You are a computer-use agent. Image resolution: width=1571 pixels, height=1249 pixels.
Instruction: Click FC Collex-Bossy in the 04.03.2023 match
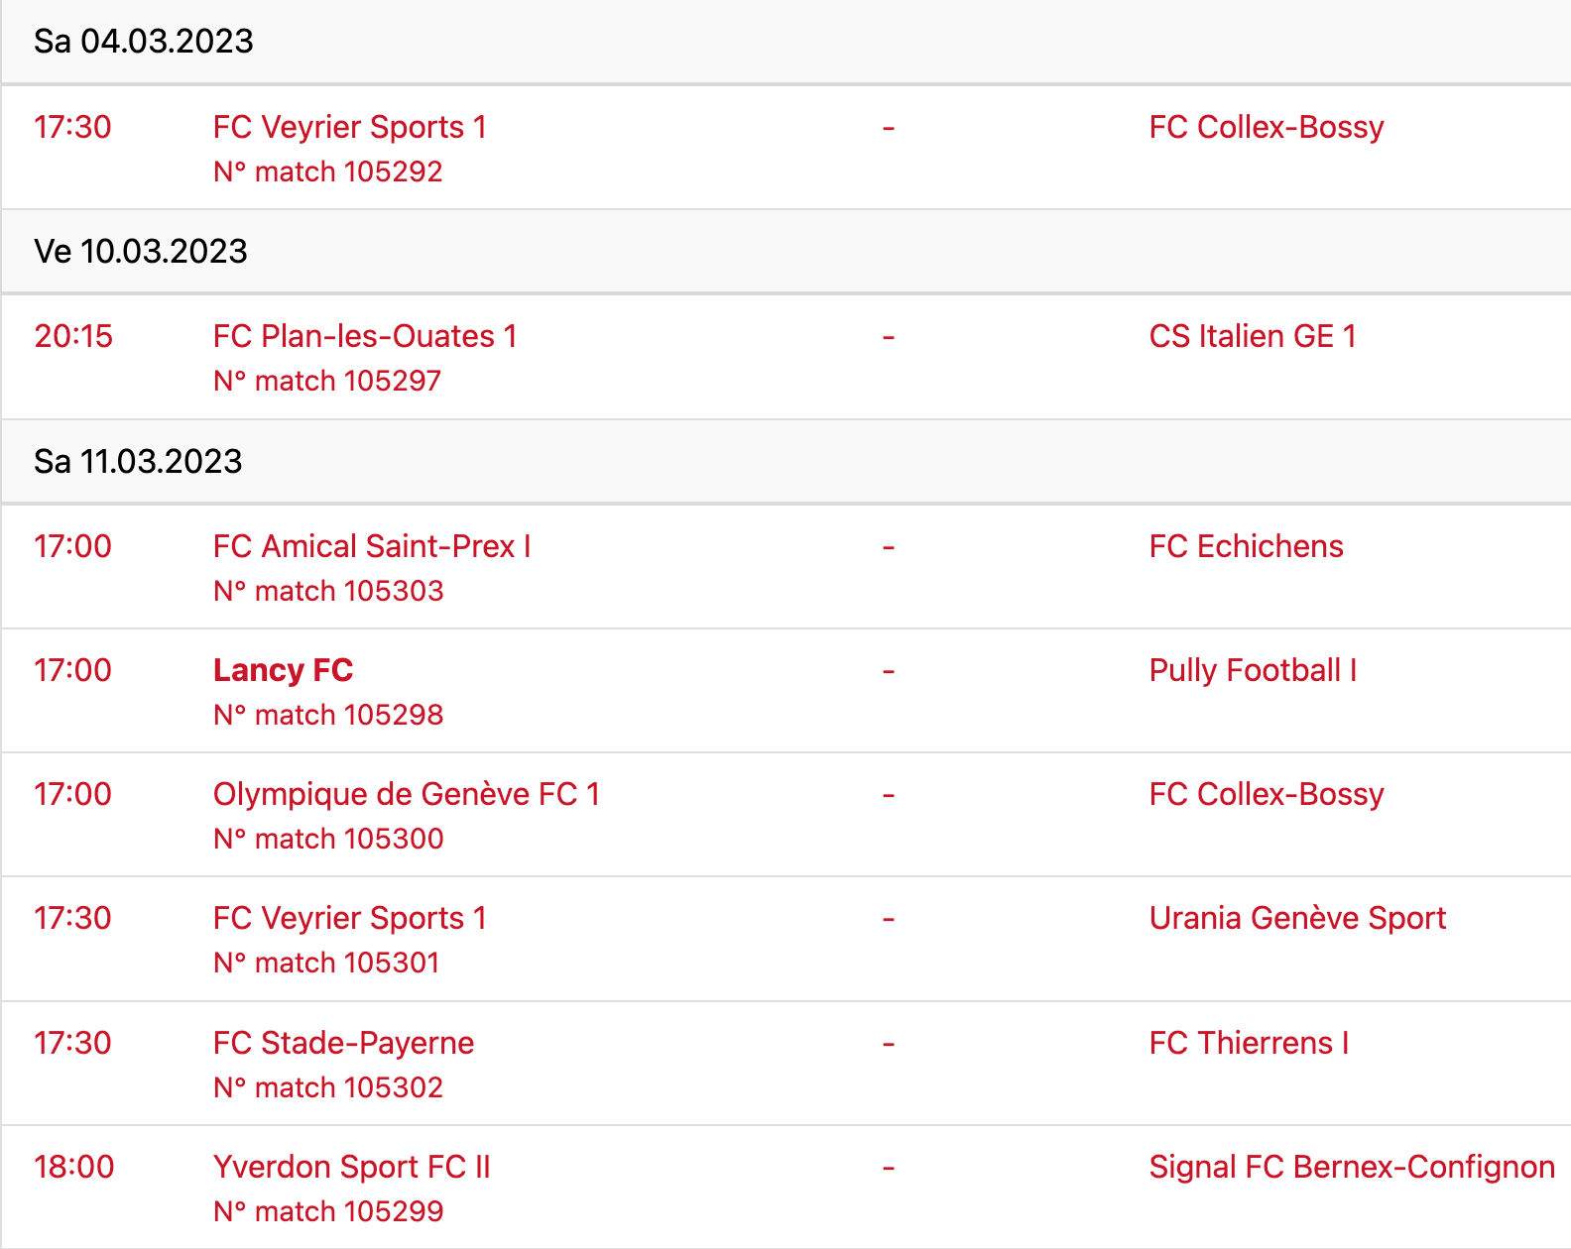pyautogui.click(x=1266, y=127)
